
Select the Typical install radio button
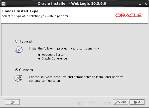[x=16, y=41]
